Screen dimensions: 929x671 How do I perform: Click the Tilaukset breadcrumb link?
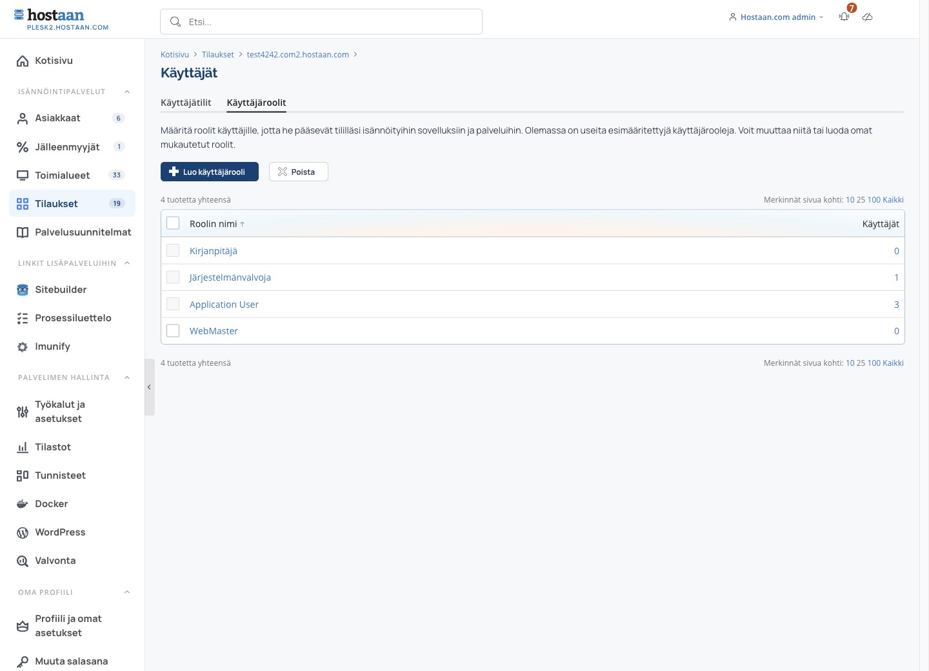coord(217,55)
